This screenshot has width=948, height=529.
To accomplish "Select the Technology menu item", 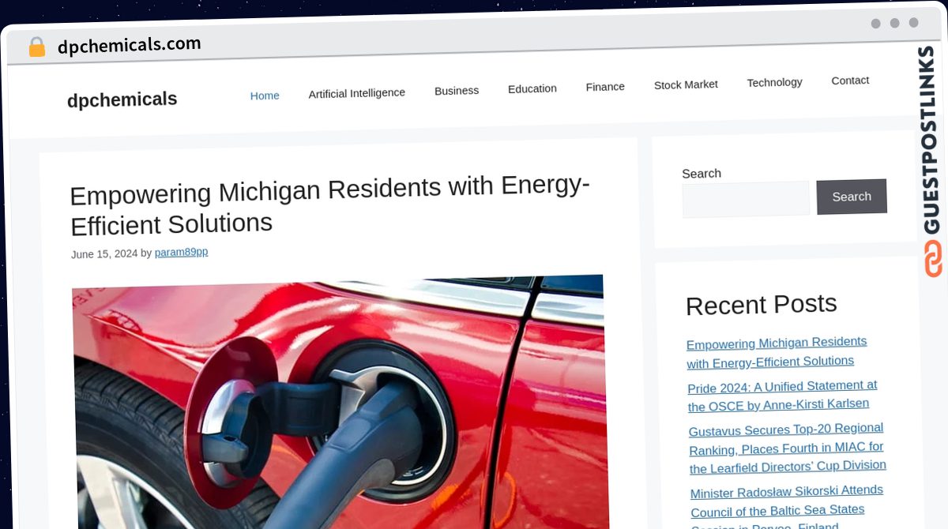I will [774, 82].
